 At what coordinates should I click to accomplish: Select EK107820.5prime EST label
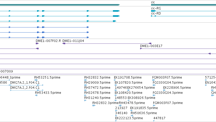click(128, 83)
